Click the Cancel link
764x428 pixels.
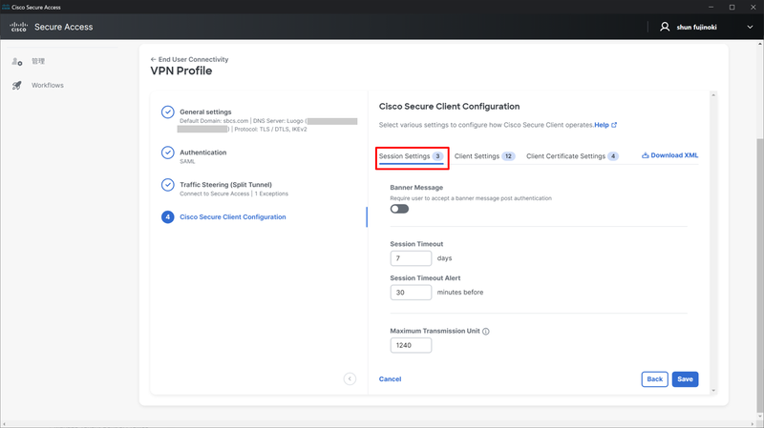[x=391, y=378]
